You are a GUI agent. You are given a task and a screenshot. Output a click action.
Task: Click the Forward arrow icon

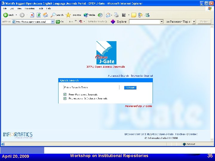(22, 15)
